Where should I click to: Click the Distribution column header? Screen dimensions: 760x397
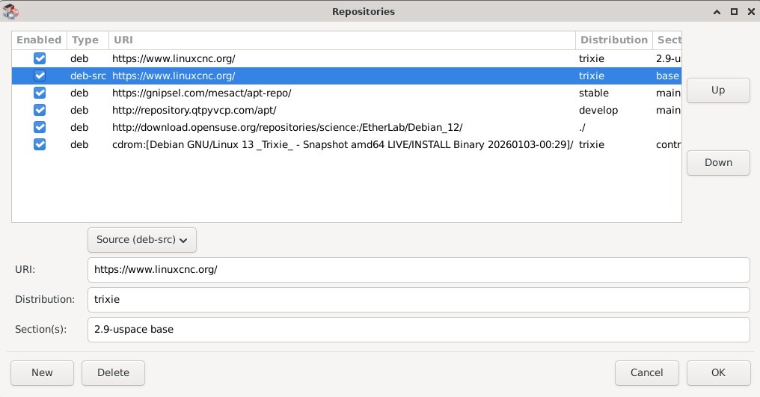(x=613, y=40)
